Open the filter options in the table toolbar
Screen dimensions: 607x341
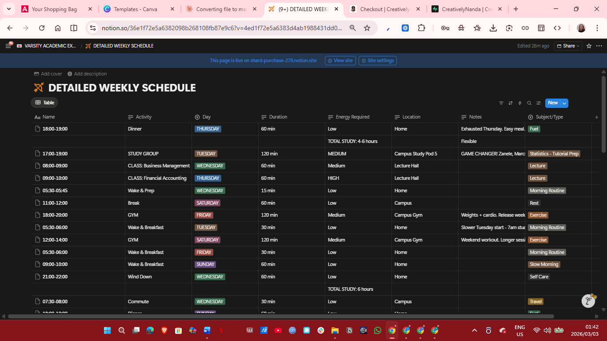coord(501,103)
